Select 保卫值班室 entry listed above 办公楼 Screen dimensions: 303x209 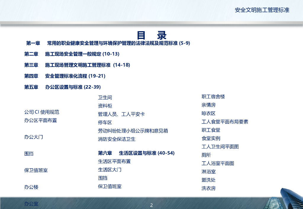pyautogui.click(x=36, y=170)
